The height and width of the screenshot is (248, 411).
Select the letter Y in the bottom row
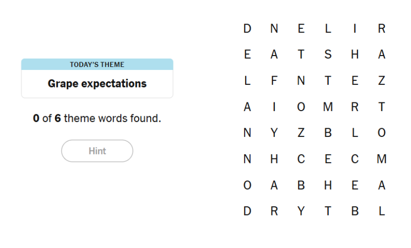click(301, 211)
